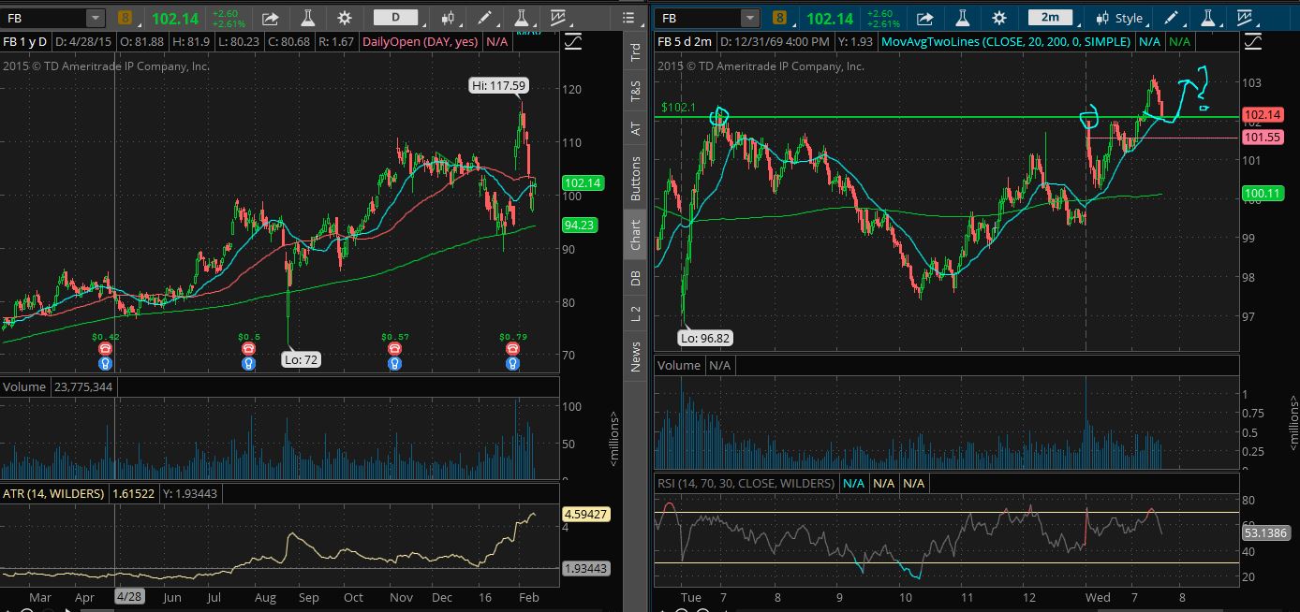The image size is (1300, 612).
Task: Select pencil drawings tool on left chart
Action: [484, 18]
